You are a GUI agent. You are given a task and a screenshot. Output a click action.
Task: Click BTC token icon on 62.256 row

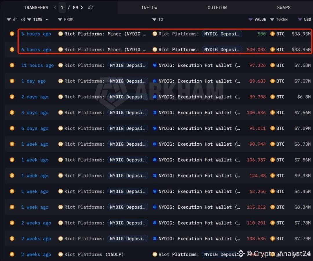pos(272,191)
